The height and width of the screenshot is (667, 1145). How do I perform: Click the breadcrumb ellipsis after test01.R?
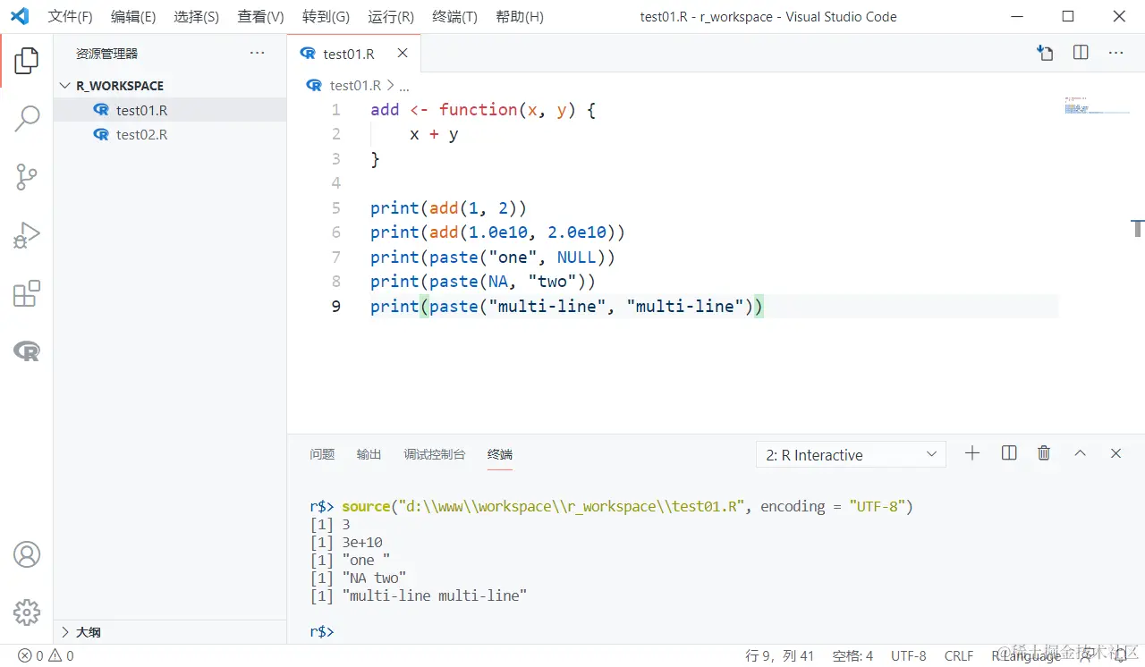coord(404,86)
